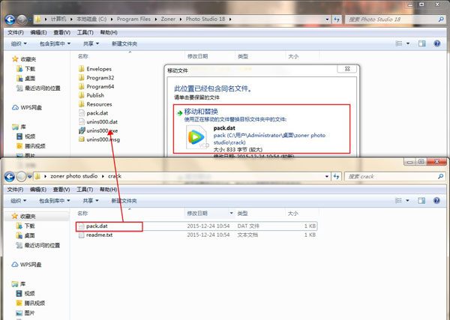Viewport: 450px width, 320px height.
Task: Go back in crack folder window
Action: point(10,177)
